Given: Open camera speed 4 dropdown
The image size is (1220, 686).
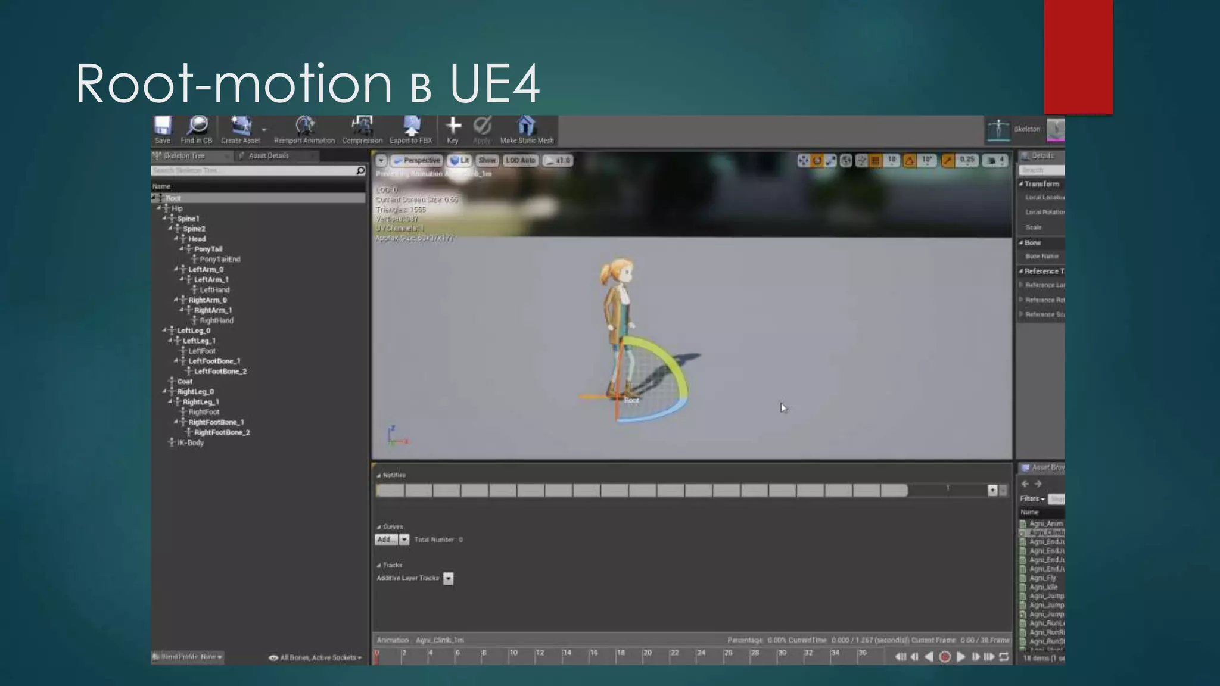Looking at the screenshot, I should click(x=995, y=160).
